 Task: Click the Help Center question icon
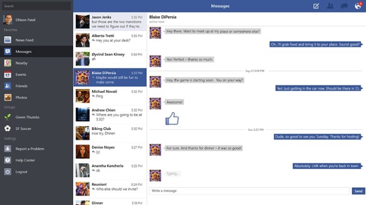[x=7, y=160]
